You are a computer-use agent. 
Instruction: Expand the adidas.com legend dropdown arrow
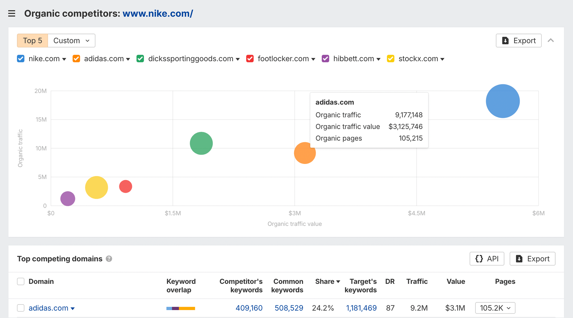pyautogui.click(x=128, y=59)
